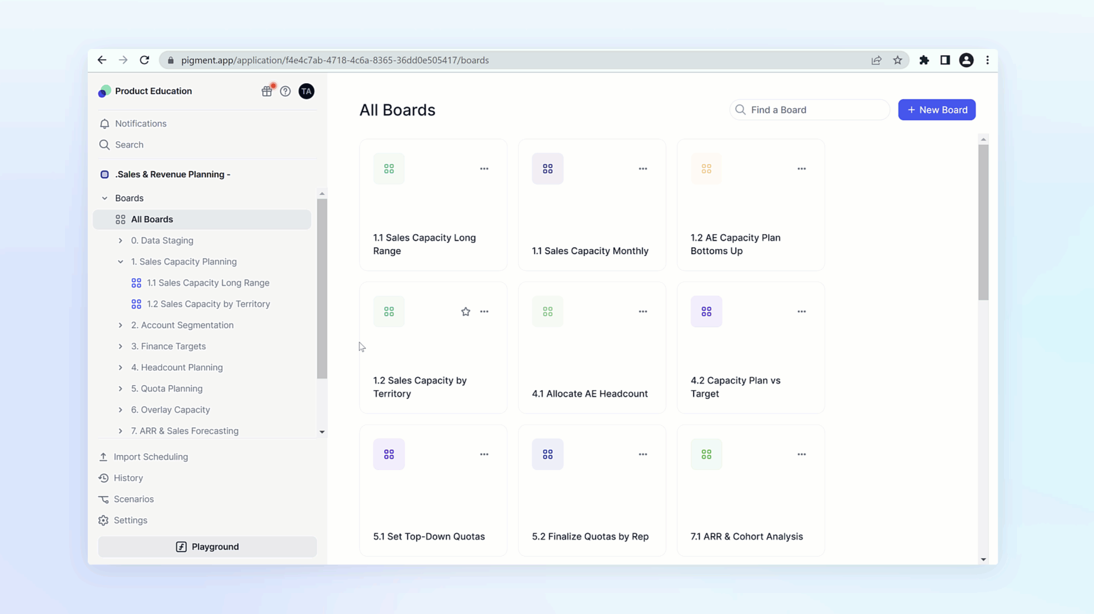Viewport: 1094px width, 614px height.
Task: Click the New Board button
Action: tap(937, 110)
